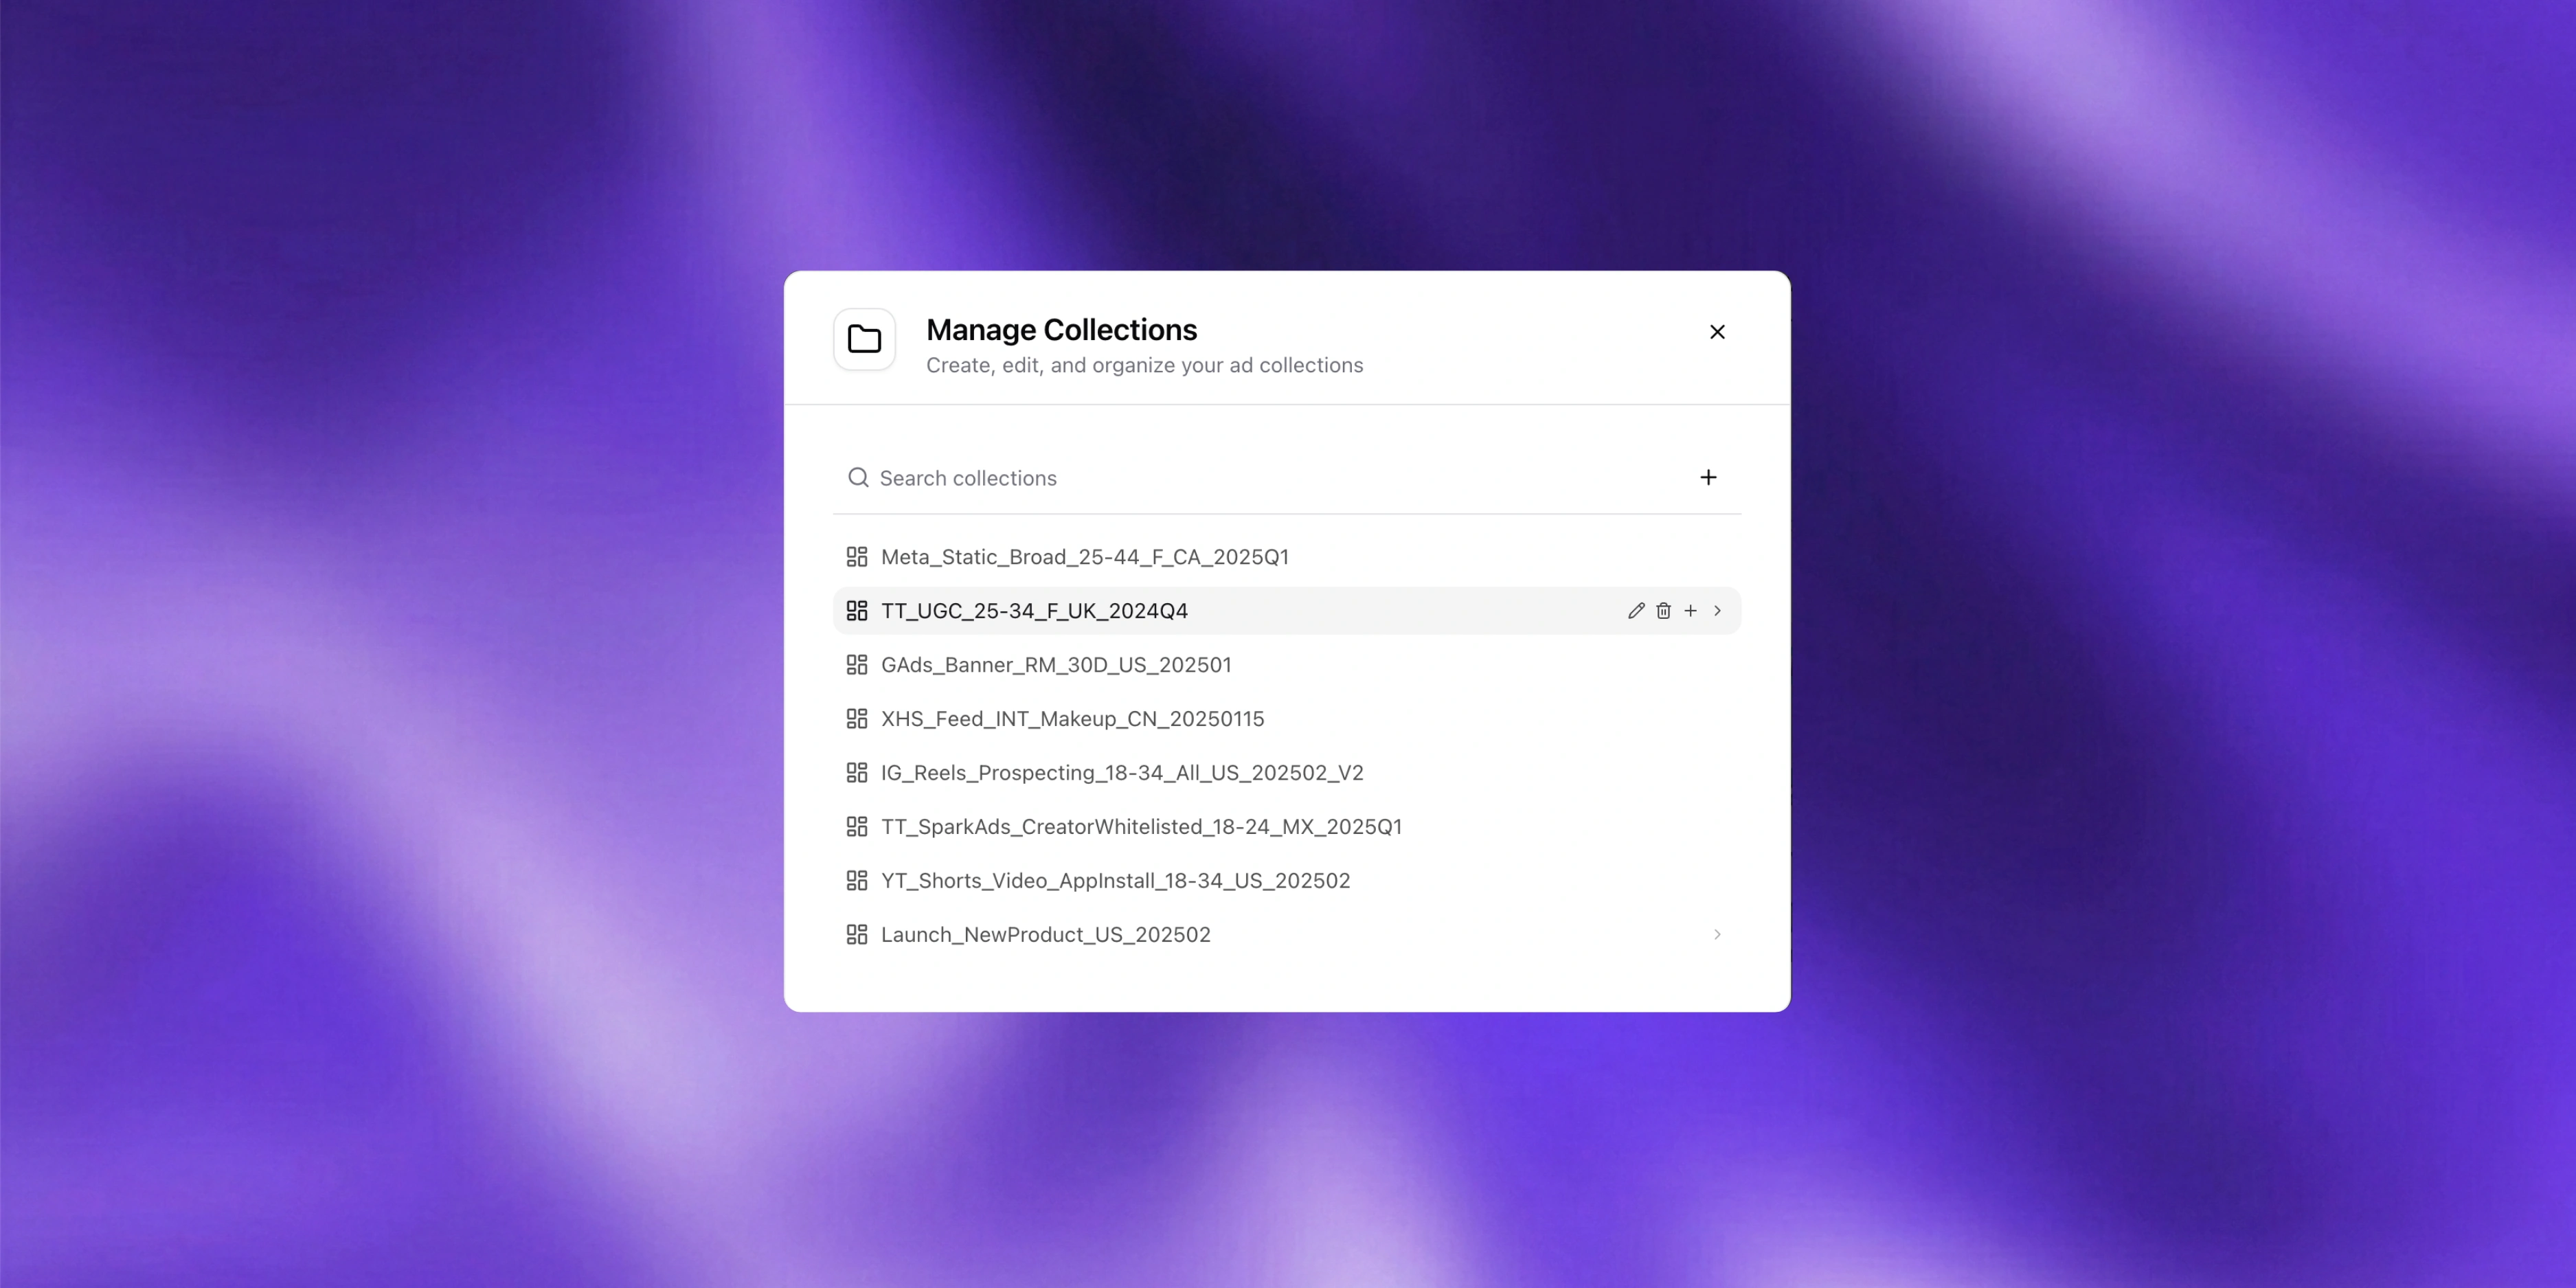Click the plus icon on the TT_UGC row

coord(1690,610)
